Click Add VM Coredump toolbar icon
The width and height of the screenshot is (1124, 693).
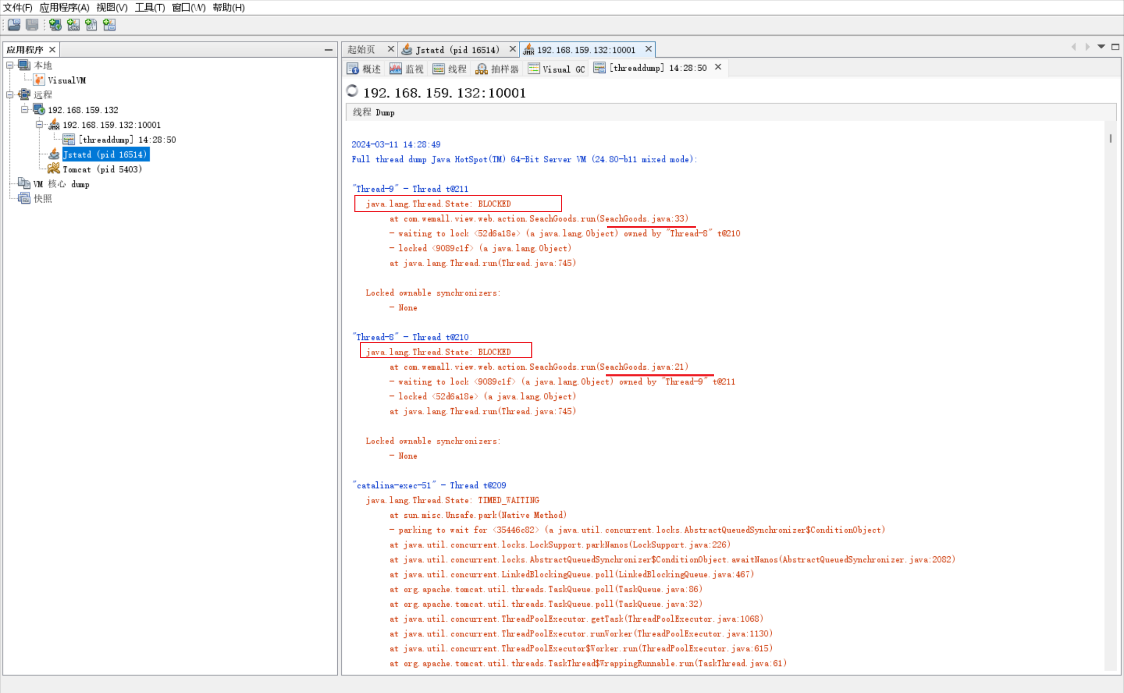pos(91,24)
